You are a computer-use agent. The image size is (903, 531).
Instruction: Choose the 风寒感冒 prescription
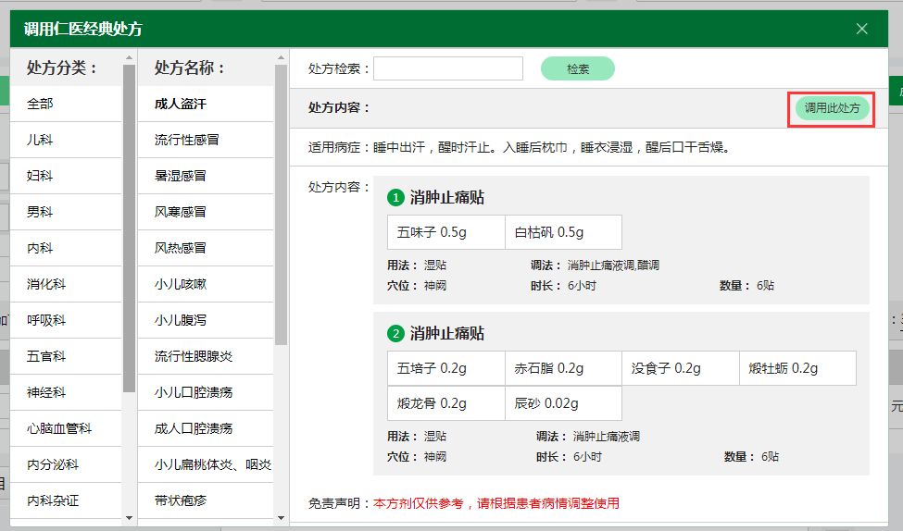pyautogui.click(x=180, y=212)
